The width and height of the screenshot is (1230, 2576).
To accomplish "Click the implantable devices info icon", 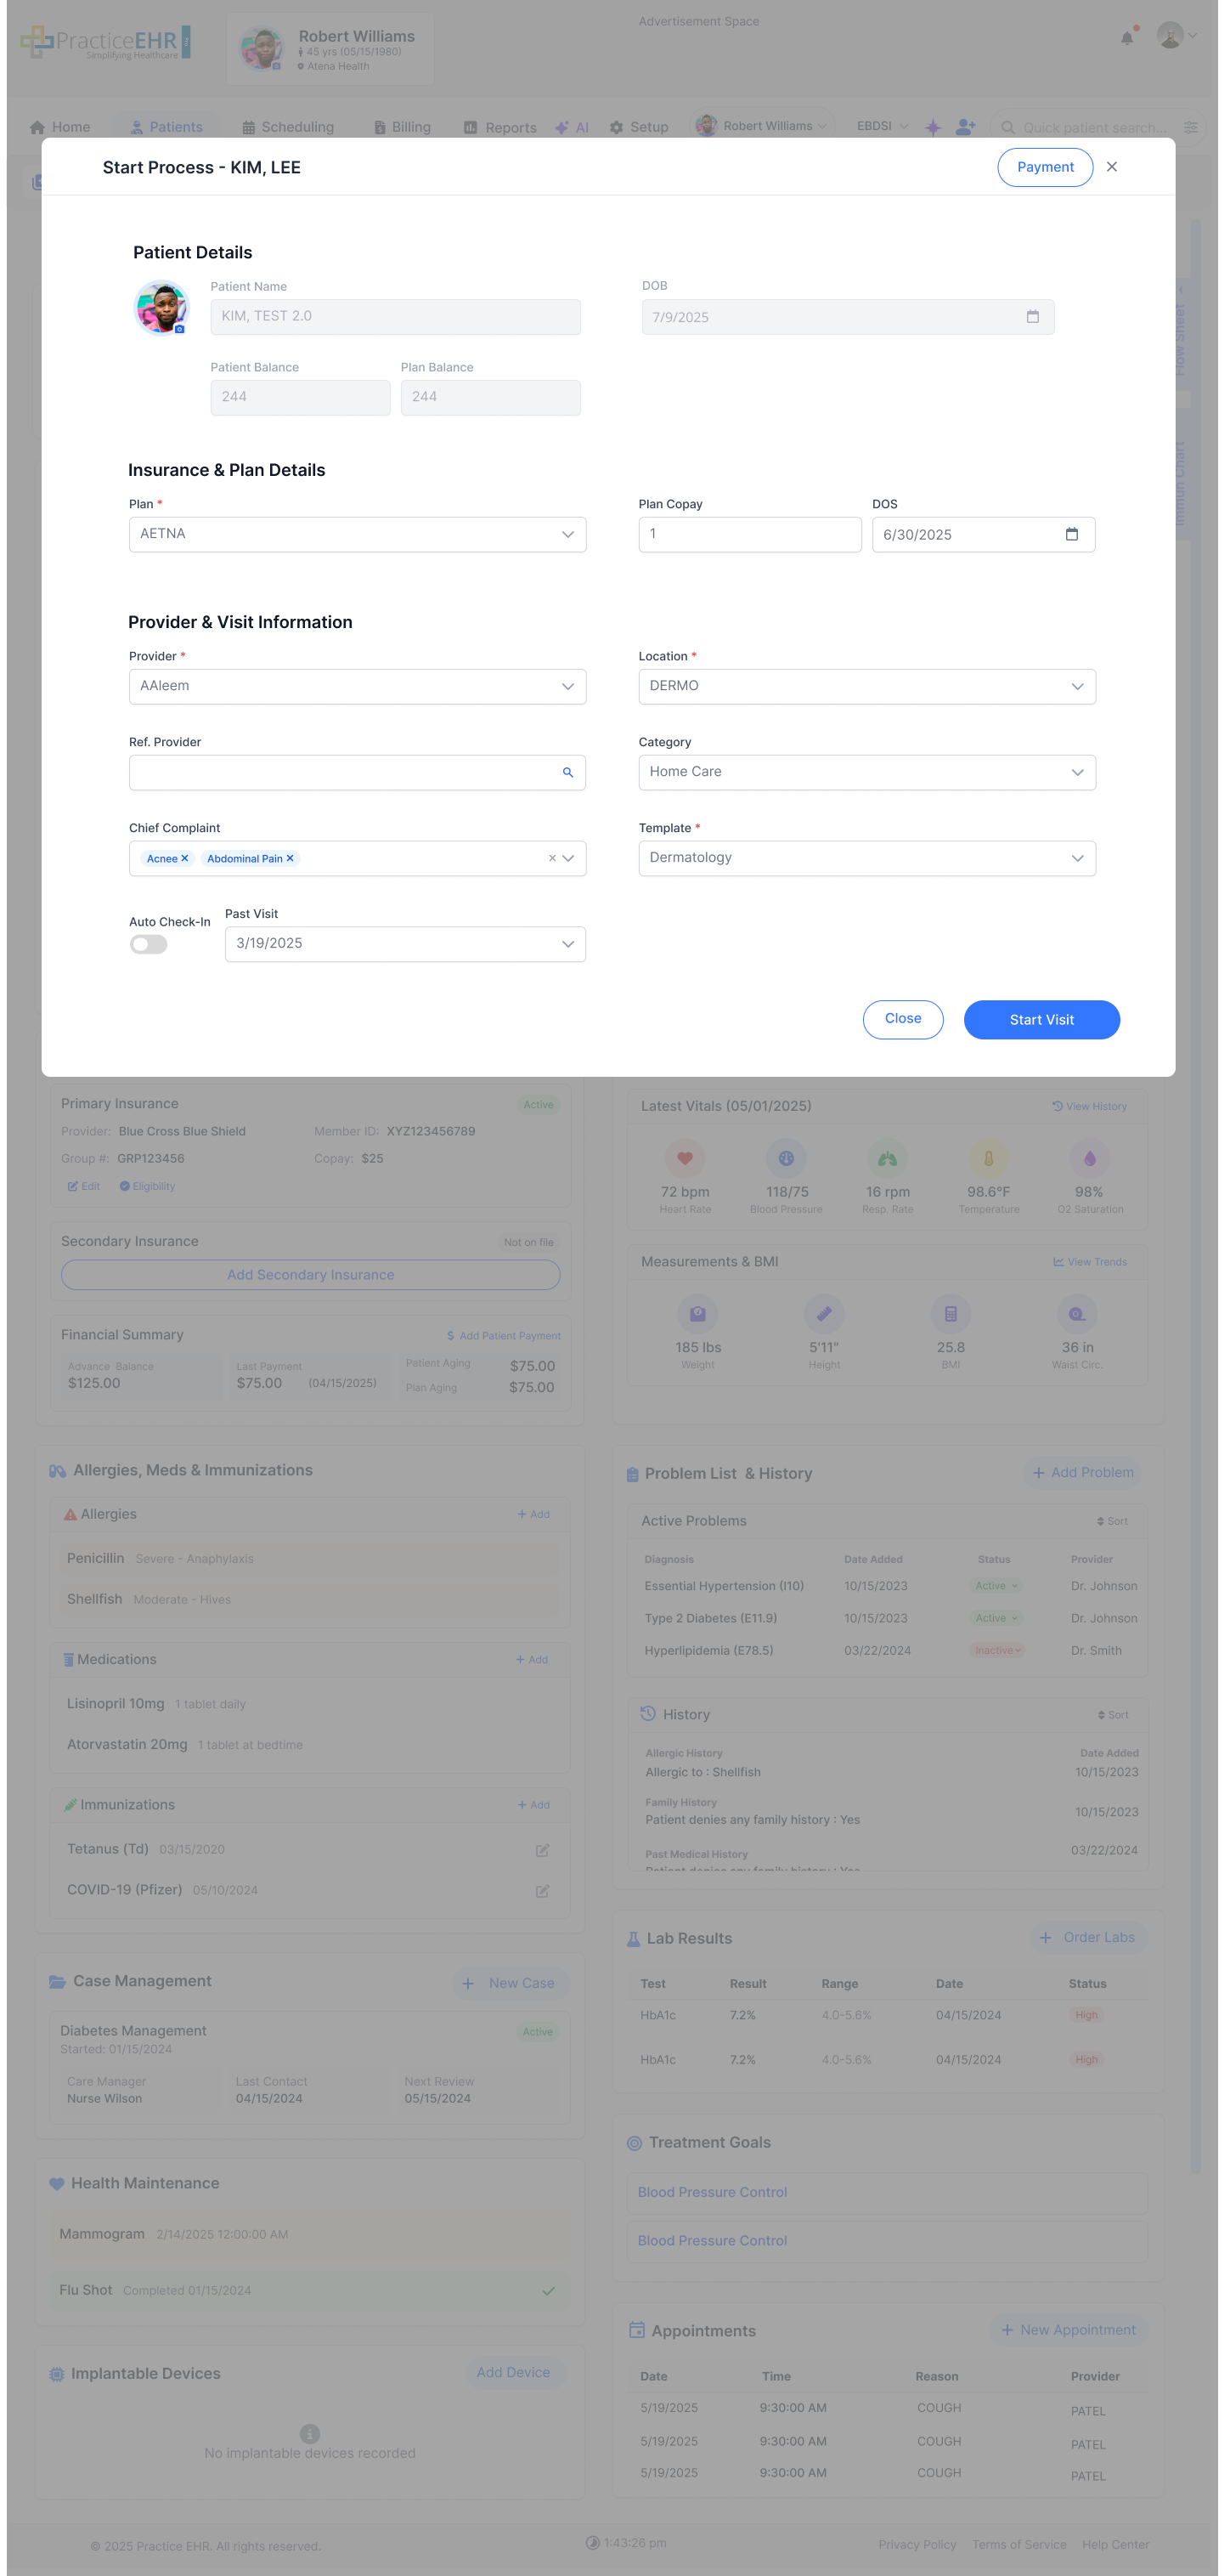I will [310, 2433].
